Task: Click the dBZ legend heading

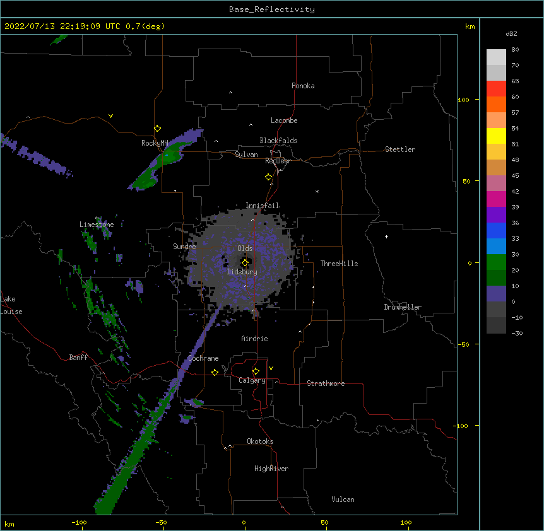Action: (x=511, y=33)
